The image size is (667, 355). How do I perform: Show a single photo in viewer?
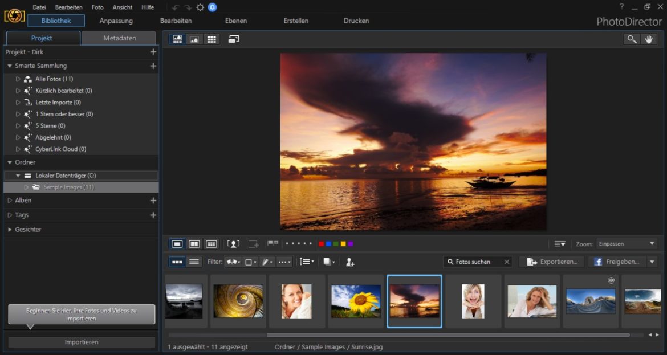(x=177, y=244)
